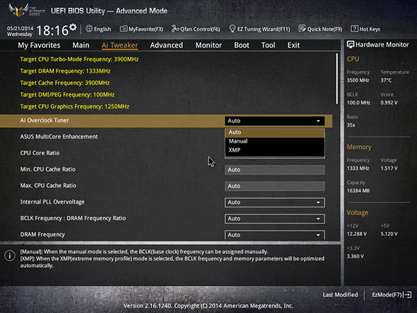Screen dimensions: 417x313
Task: Launch EZ Tuning Wizard(F11)
Action: (263, 29)
